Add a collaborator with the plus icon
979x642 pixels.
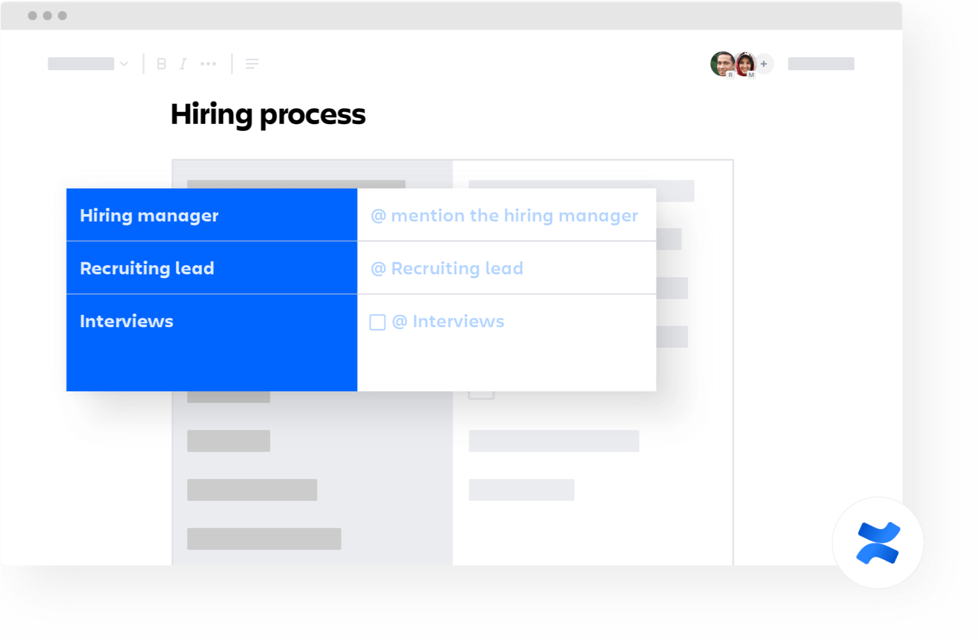click(x=764, y=63)
